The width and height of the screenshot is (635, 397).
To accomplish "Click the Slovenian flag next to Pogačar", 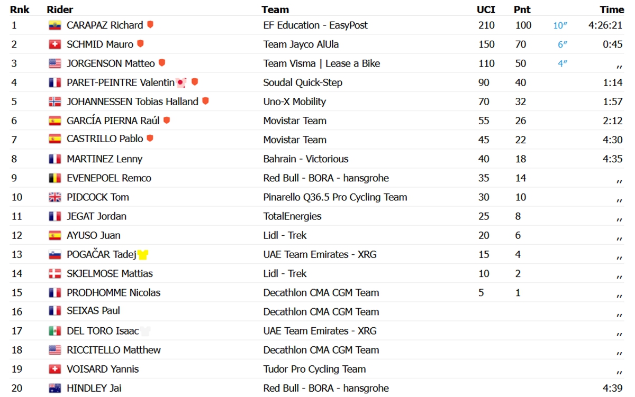I will coord(55,255).
